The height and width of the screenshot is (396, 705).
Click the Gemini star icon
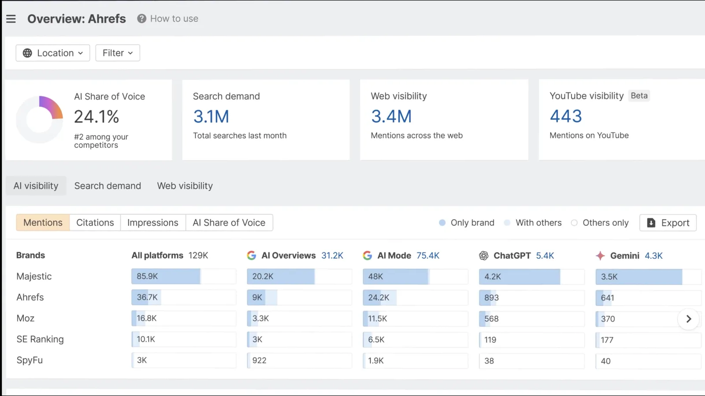tap(600, 256)
